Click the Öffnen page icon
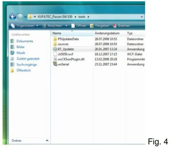Viewport: 171px width, 148px height. coord(73,26)
